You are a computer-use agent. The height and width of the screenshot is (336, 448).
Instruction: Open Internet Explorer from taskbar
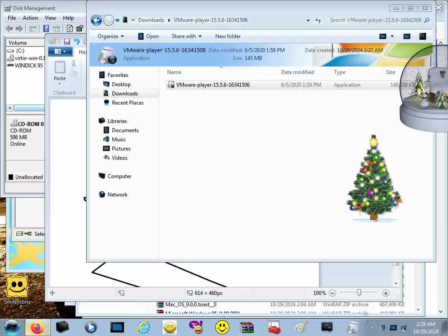tap(143, 327)
